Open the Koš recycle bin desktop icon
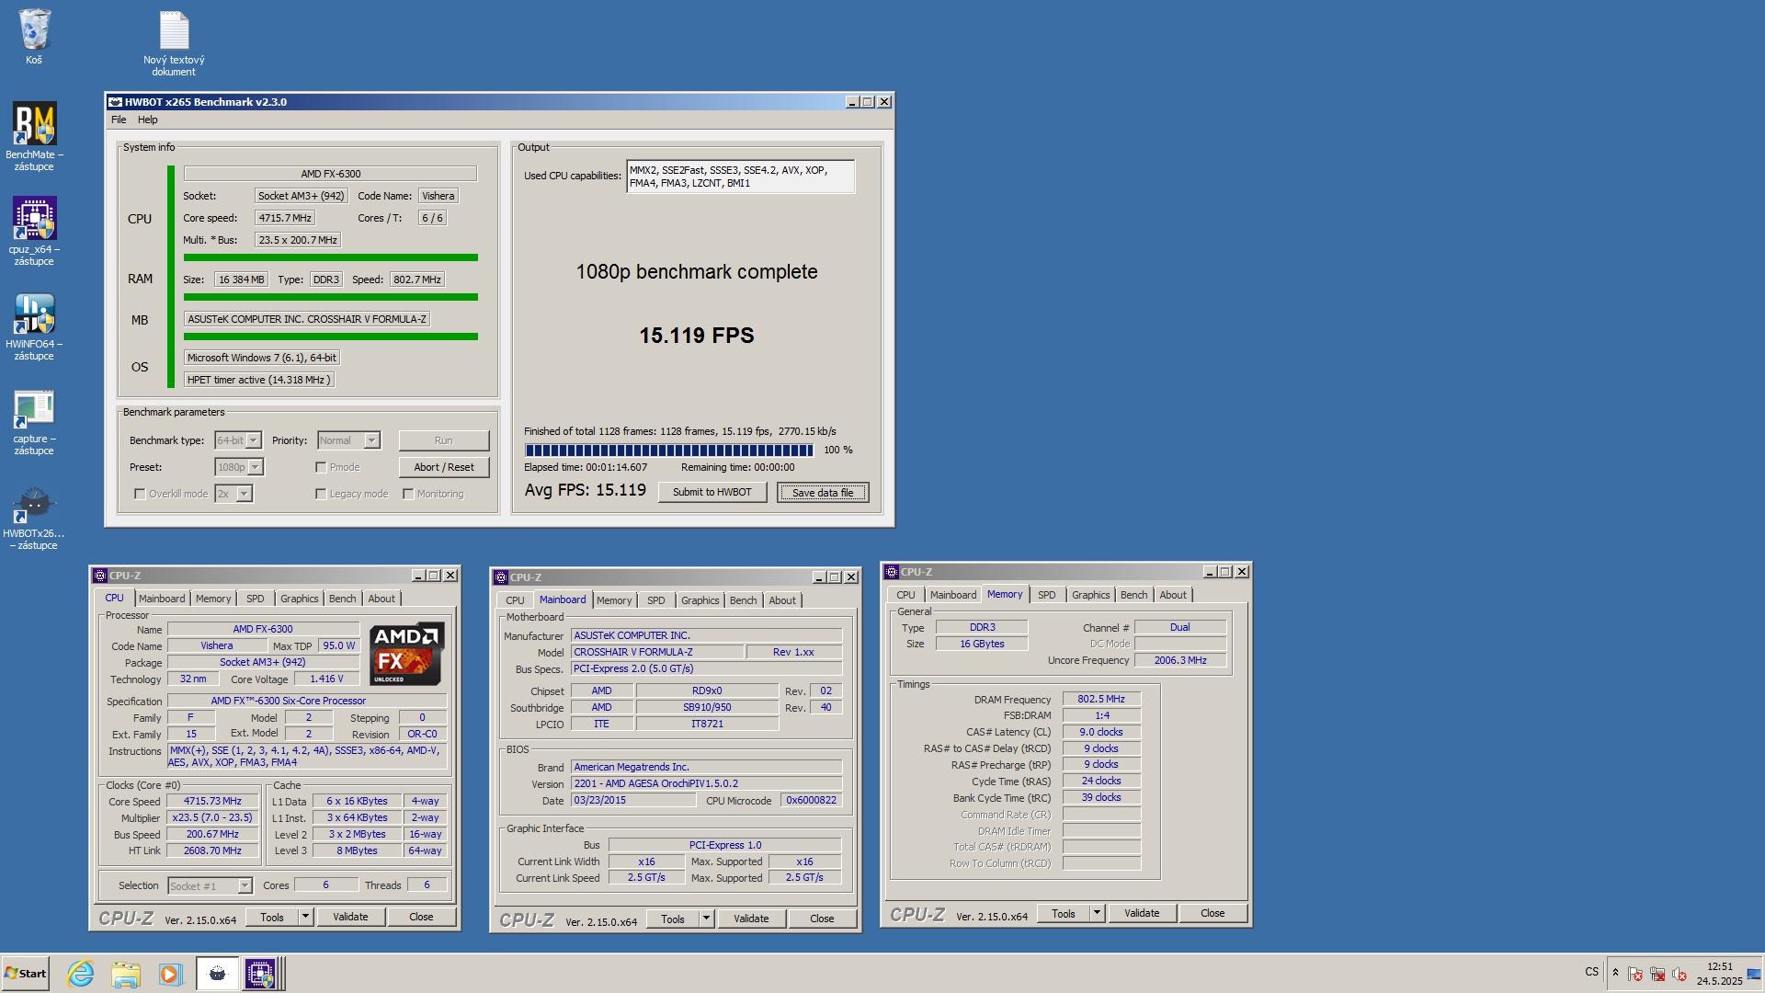 click(x=34, y=37)
